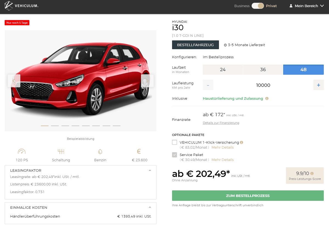Click the speedometer 120 PS icon
329x225 pixels.
[21, 151]
